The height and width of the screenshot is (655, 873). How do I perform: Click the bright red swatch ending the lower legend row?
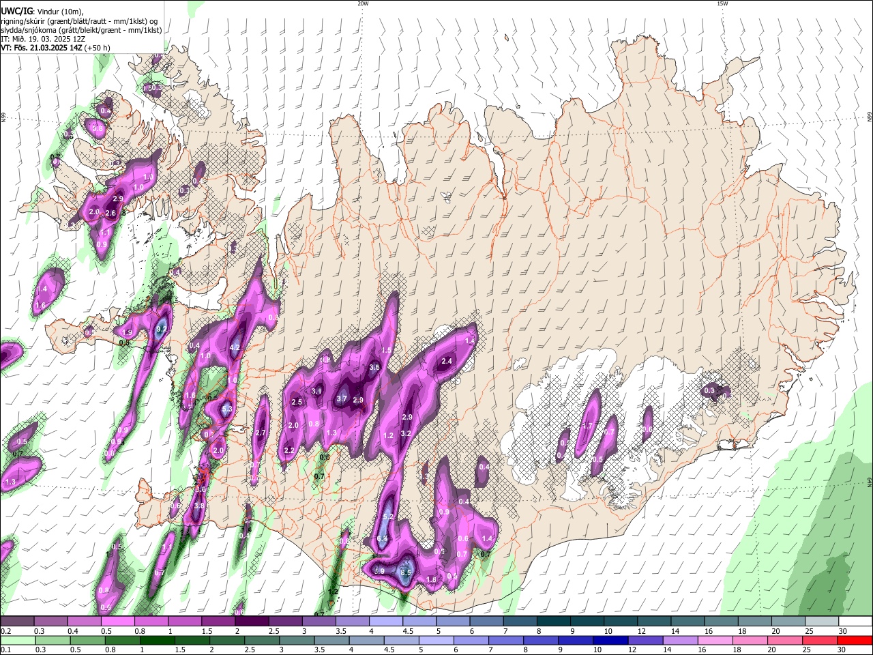[x=855, y=641]
